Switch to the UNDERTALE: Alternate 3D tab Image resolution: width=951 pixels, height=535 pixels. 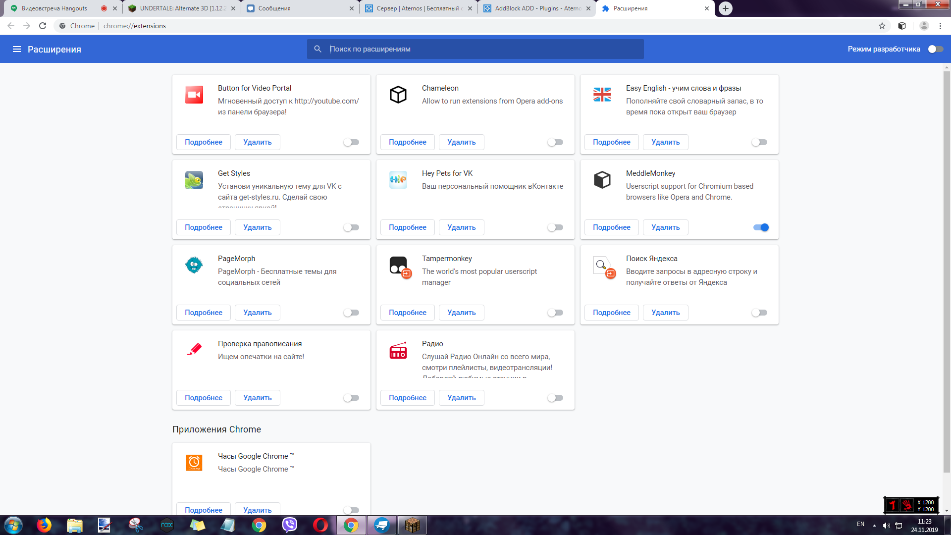point(181,8)
